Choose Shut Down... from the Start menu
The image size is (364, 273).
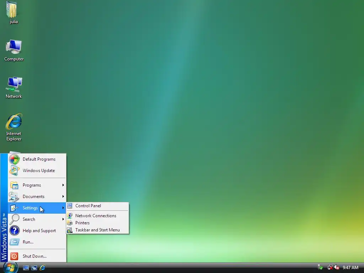pos(37,256)
